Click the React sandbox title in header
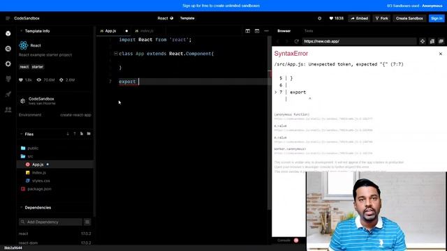 coord(163,18)
